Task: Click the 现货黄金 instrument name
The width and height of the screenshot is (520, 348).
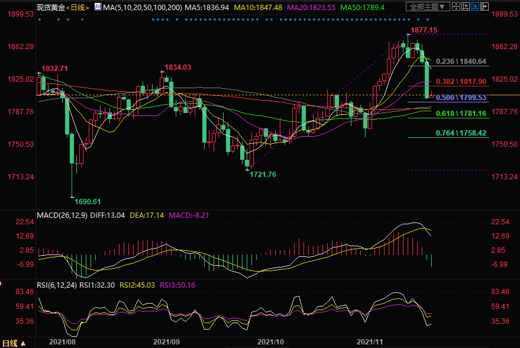Action: [49, 7]
